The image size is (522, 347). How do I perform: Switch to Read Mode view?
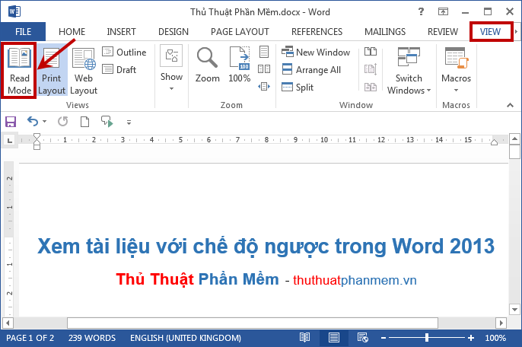coord(20,70)
